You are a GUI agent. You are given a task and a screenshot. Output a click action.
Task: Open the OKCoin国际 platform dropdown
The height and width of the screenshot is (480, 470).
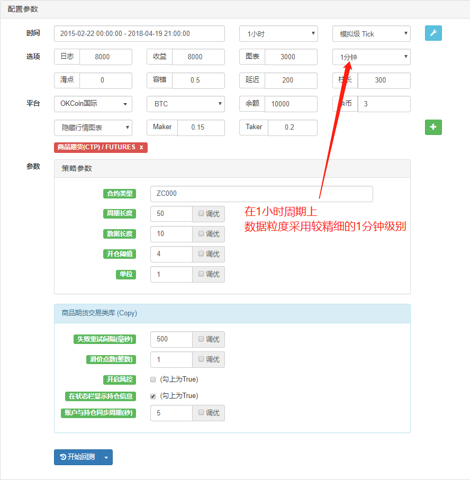coord(93,104)
